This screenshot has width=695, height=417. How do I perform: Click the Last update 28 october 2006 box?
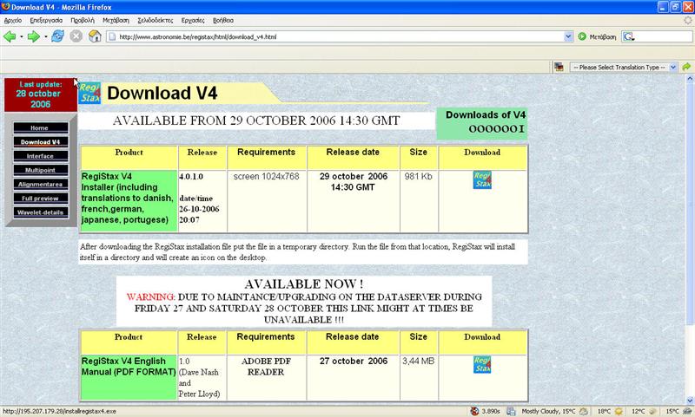point(40,94)
